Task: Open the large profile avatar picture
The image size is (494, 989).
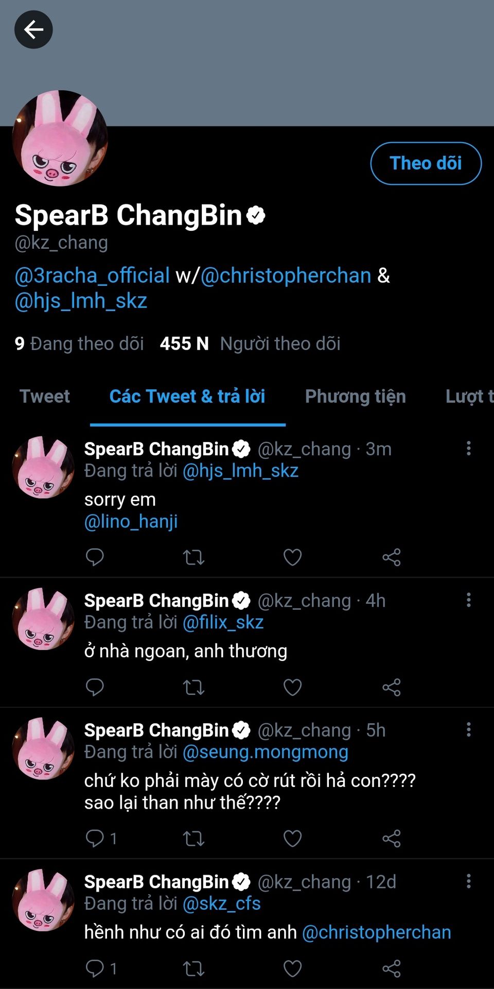Action: coord(60,138)
